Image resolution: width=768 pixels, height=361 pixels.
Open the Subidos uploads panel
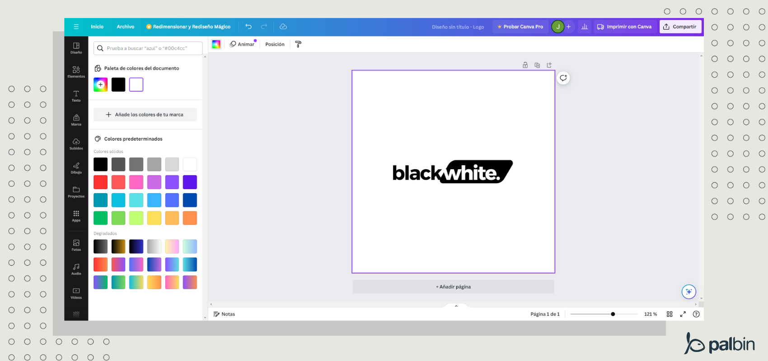click(76, 144)
